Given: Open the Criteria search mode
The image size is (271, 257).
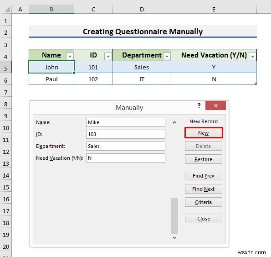Looking at the screenshot, I should tap(204, 202).
